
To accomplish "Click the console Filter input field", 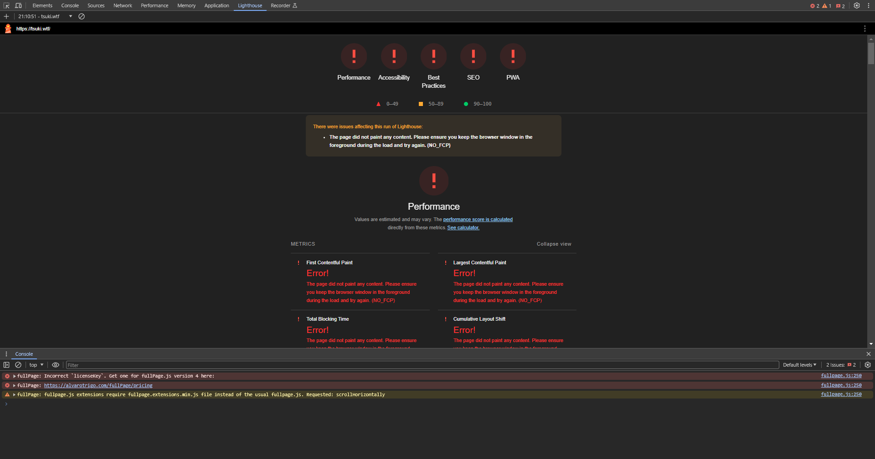I will point(422,365).
